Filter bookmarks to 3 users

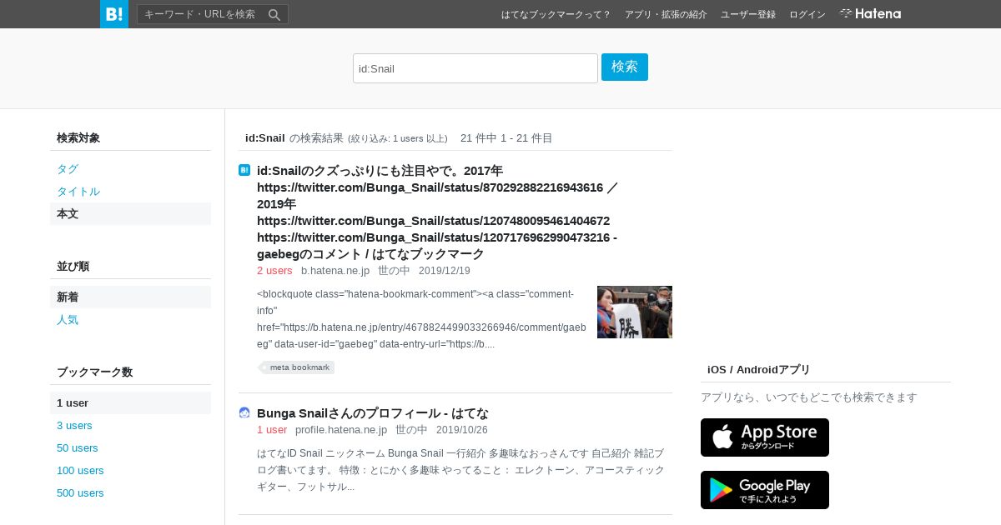130,426
